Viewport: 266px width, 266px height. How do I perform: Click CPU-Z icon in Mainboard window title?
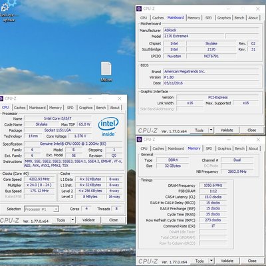click(x=139, y=9)
